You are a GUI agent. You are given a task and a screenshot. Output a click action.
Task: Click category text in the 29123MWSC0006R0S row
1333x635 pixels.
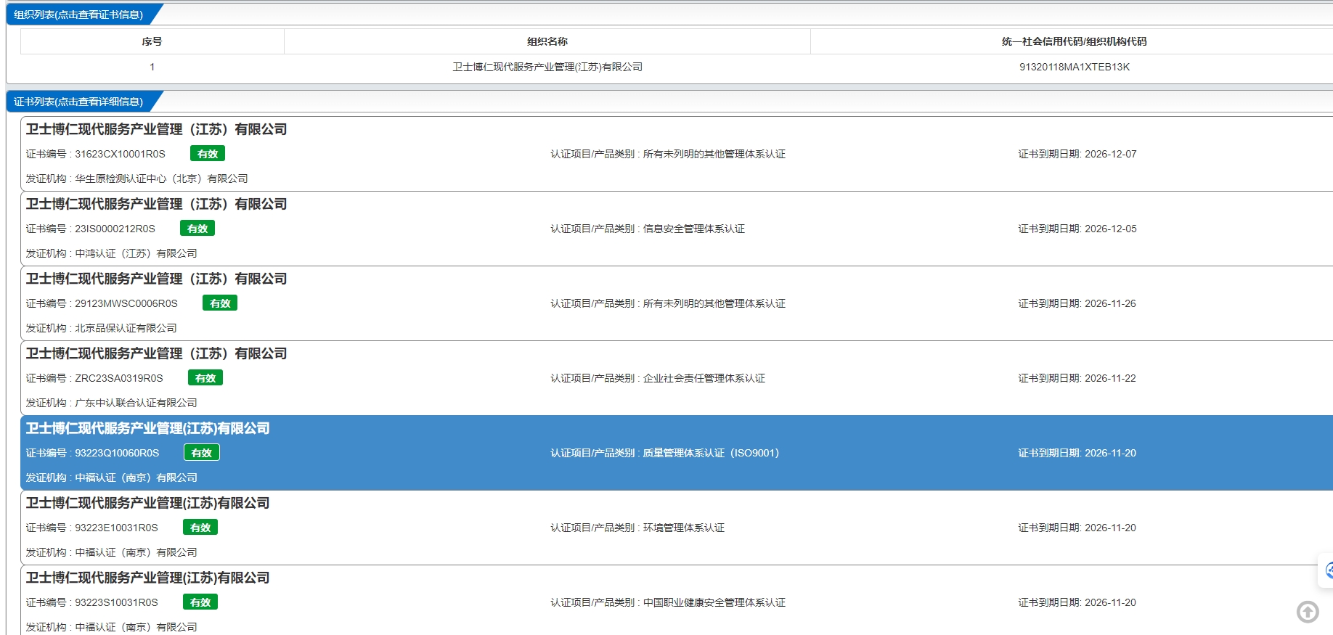tap(714, 303)
